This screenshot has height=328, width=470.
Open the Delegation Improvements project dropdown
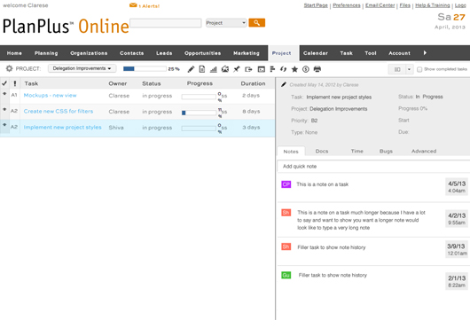(82, 68)
